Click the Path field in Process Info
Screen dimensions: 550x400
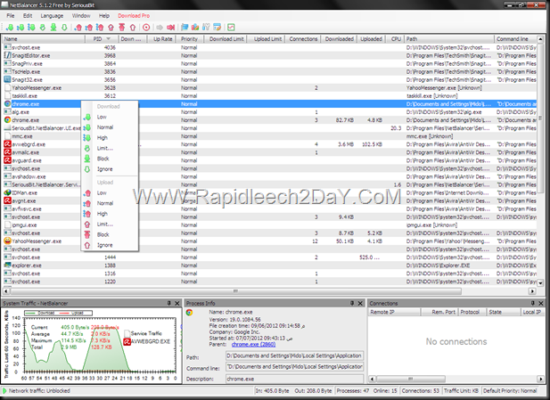294,355
